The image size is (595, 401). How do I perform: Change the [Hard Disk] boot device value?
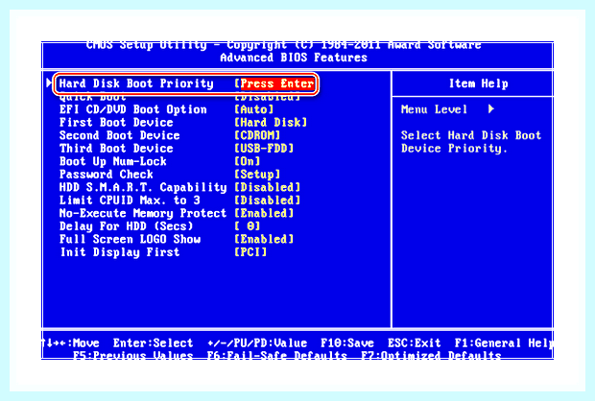(x=271, y=123)
